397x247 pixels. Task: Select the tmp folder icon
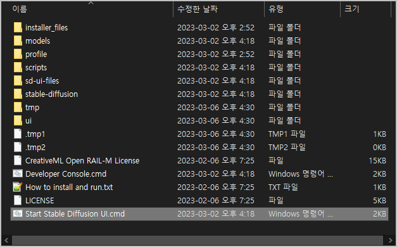coord(18,107)
